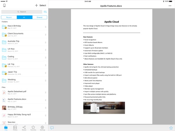Open more options for Happy Birthday Song.mp3

(46, 115)
